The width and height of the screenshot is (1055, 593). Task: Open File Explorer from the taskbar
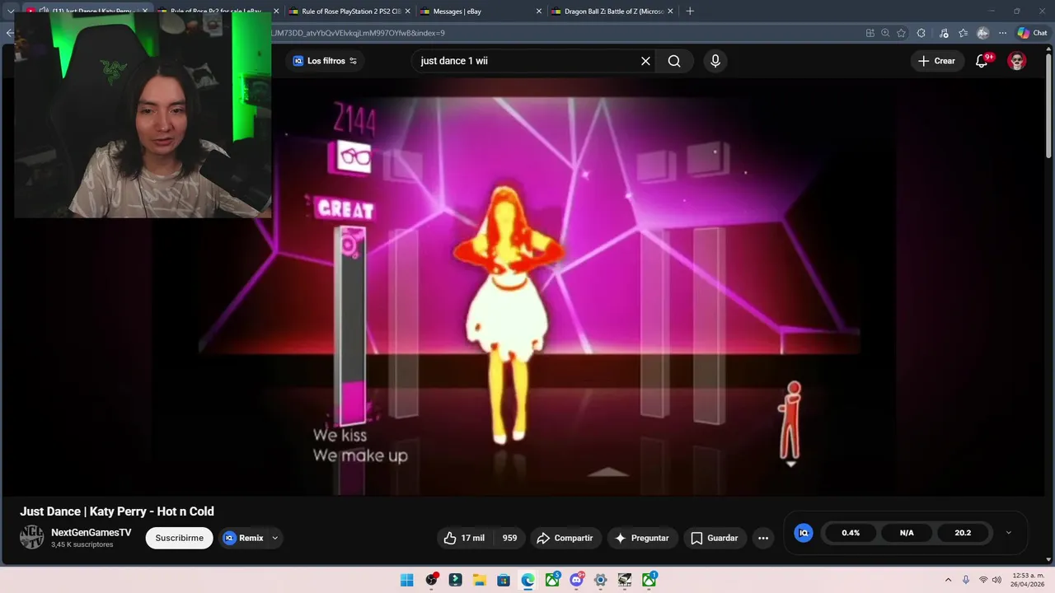click(480, 580)
